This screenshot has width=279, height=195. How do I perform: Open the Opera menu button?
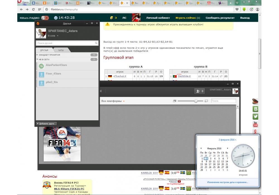coord(24,2)
